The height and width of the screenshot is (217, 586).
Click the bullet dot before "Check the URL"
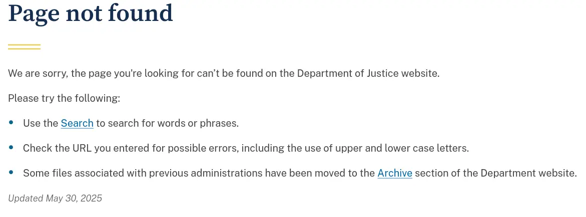click(x=12, y=147)
